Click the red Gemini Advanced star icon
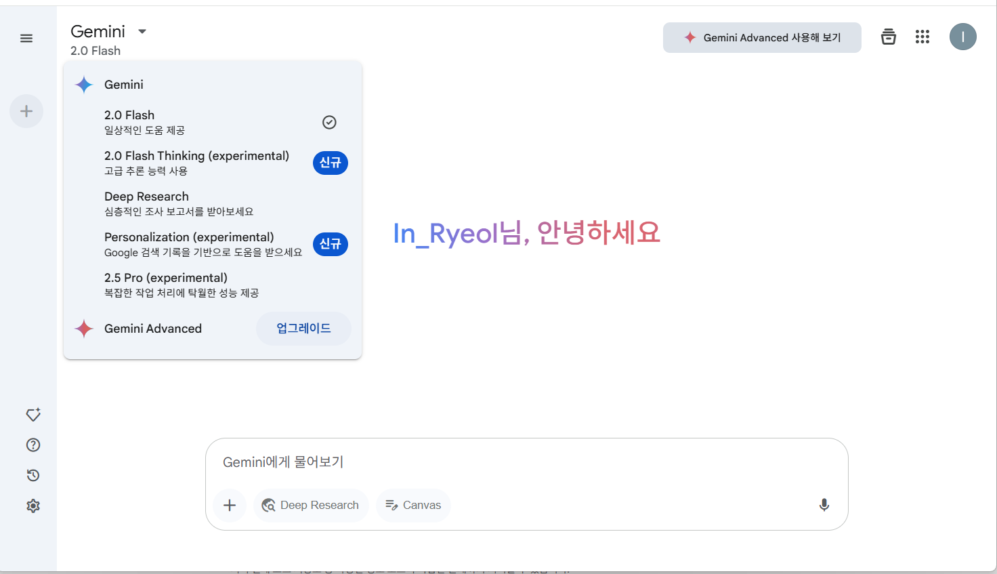This screenshot has height=574, width=997. tap(84, 329)
